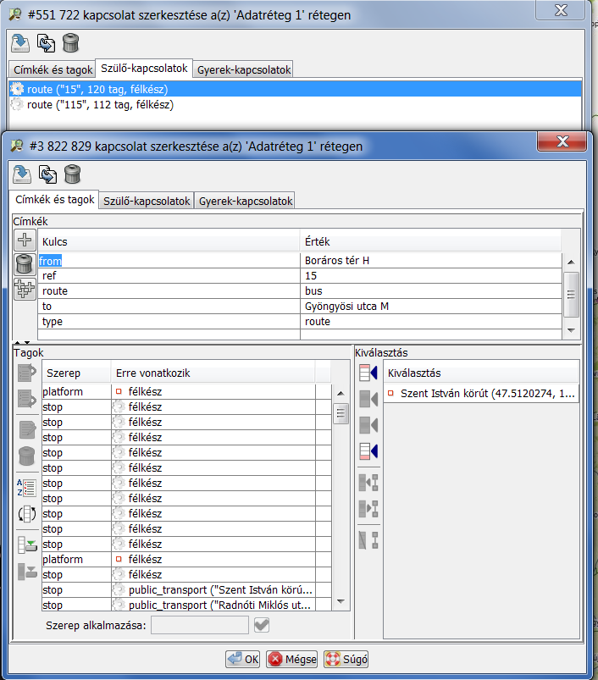The height and width of the screenshot is (680, 598).
Task: Click the 'type' key cell
Action: click(x=169, y=321)
